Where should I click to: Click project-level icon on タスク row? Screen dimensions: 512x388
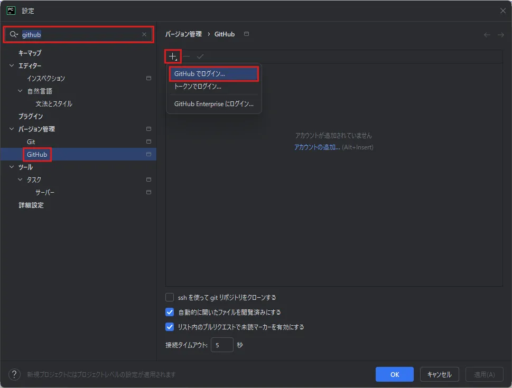pos(148,179)
